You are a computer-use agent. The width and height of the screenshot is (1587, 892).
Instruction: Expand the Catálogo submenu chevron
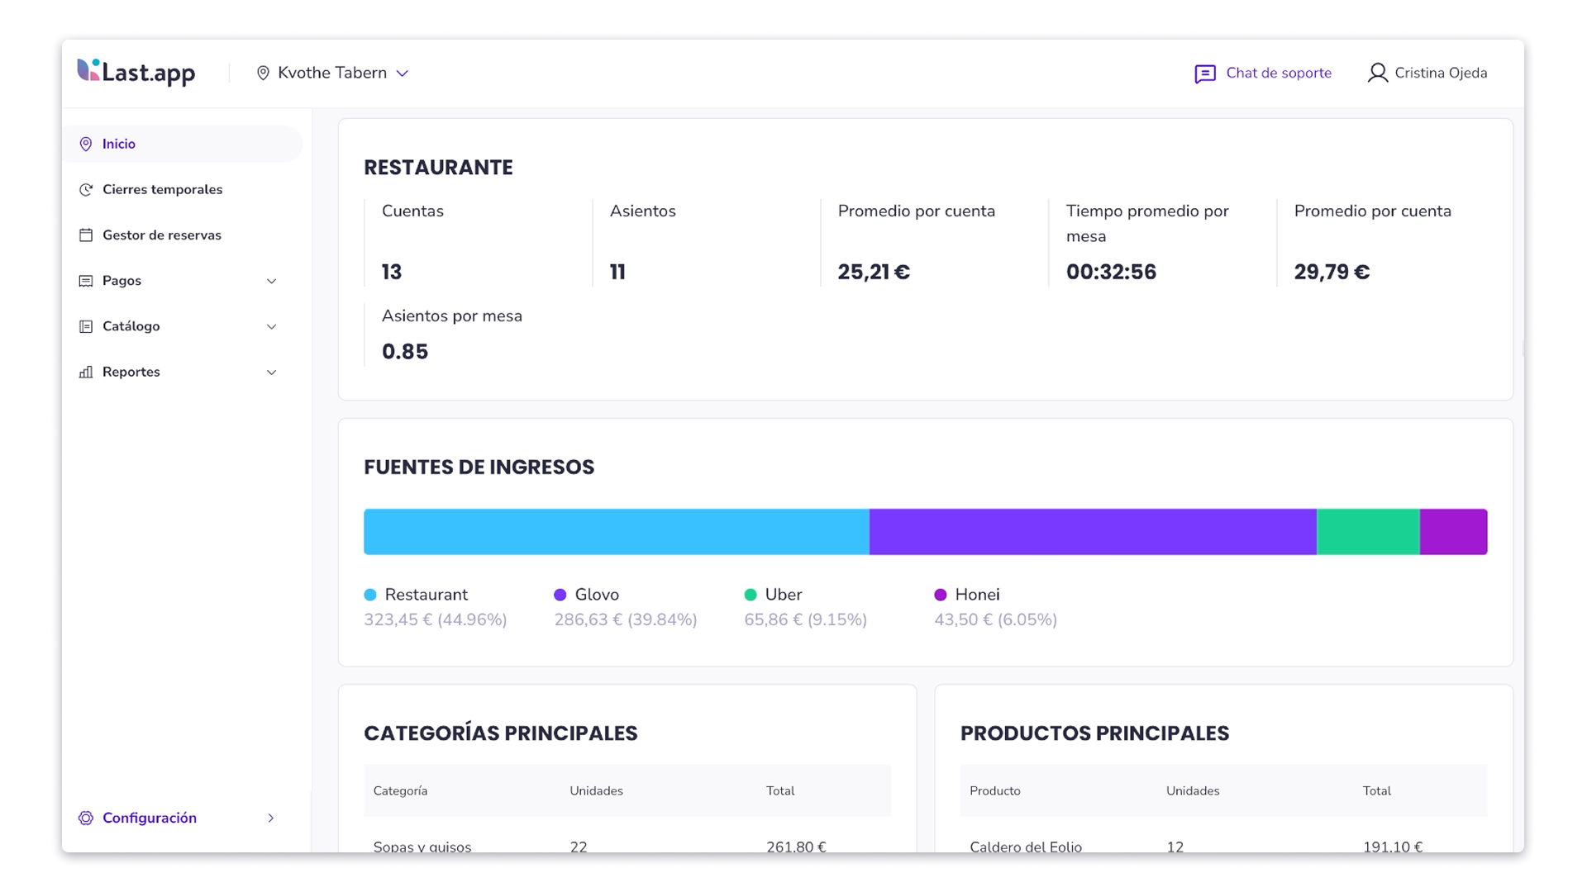click(x=271, y=327)
